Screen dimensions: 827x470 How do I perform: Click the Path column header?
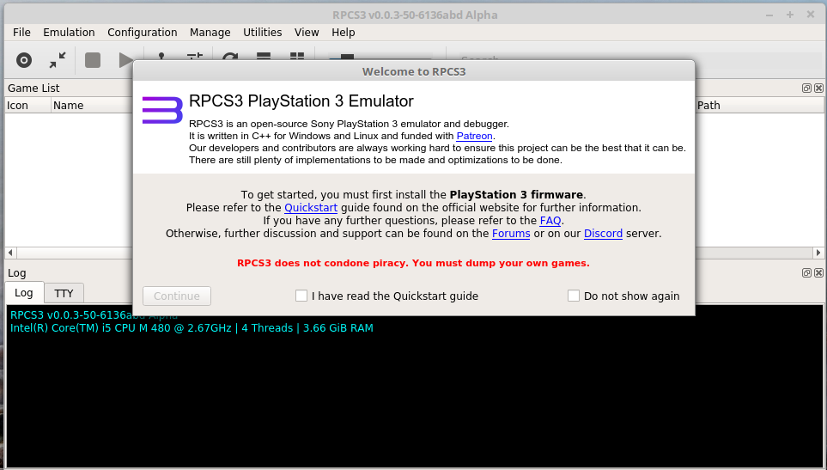[x=759, y=106]
